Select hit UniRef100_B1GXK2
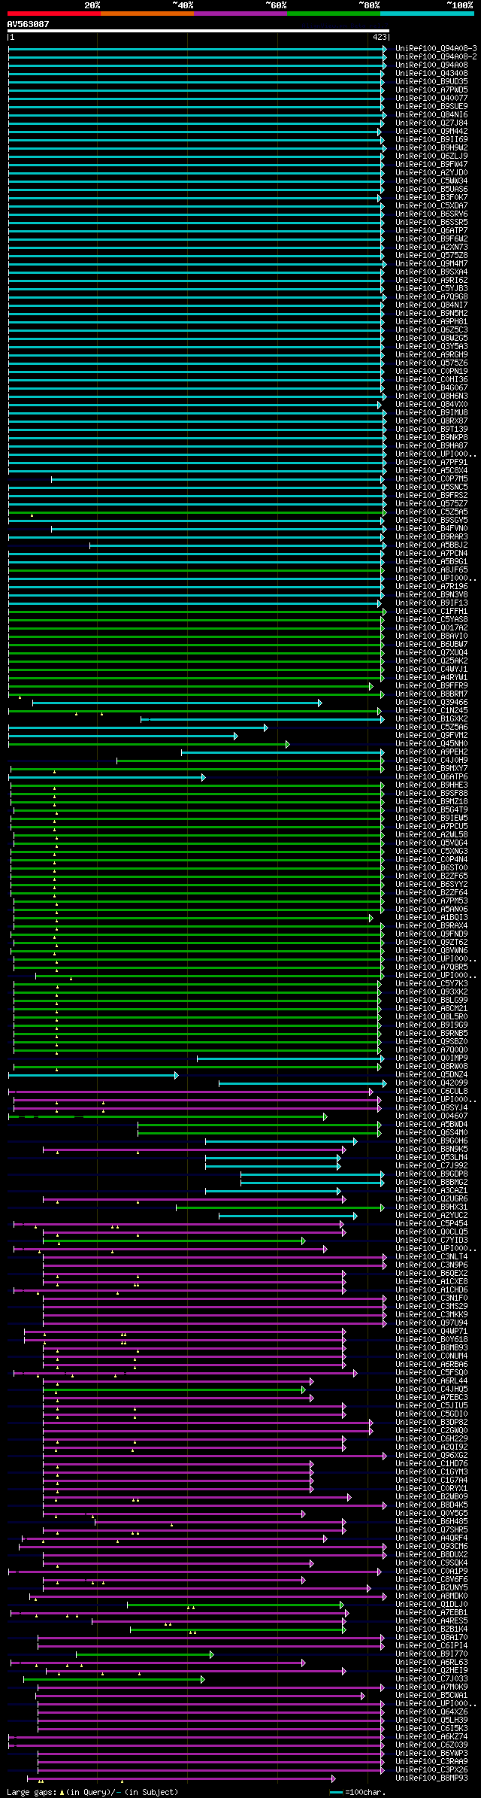Viewport: 481px width, 1798px height. 431,719
